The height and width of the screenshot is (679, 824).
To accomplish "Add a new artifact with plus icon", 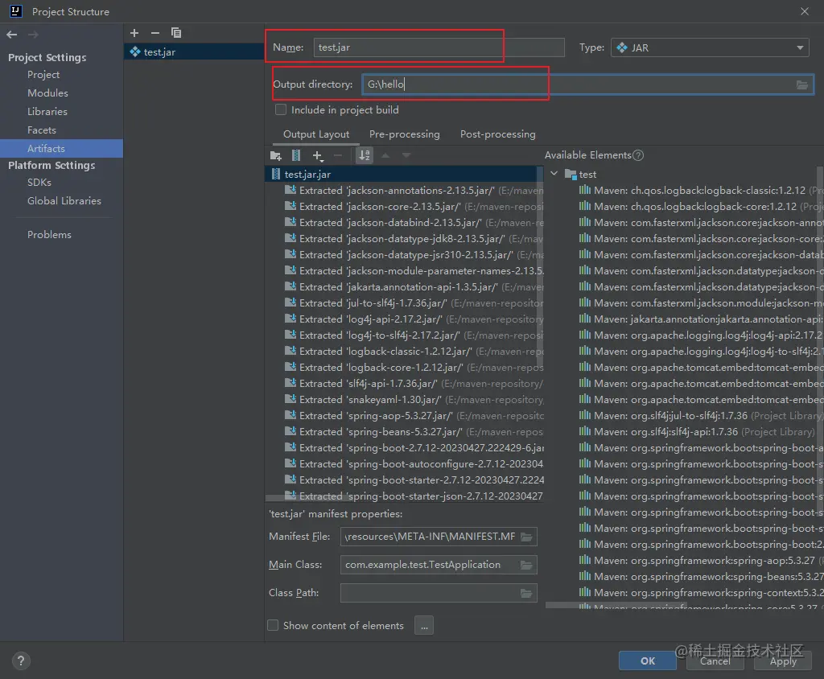I will pyautogui.click(x=134, y=33).
